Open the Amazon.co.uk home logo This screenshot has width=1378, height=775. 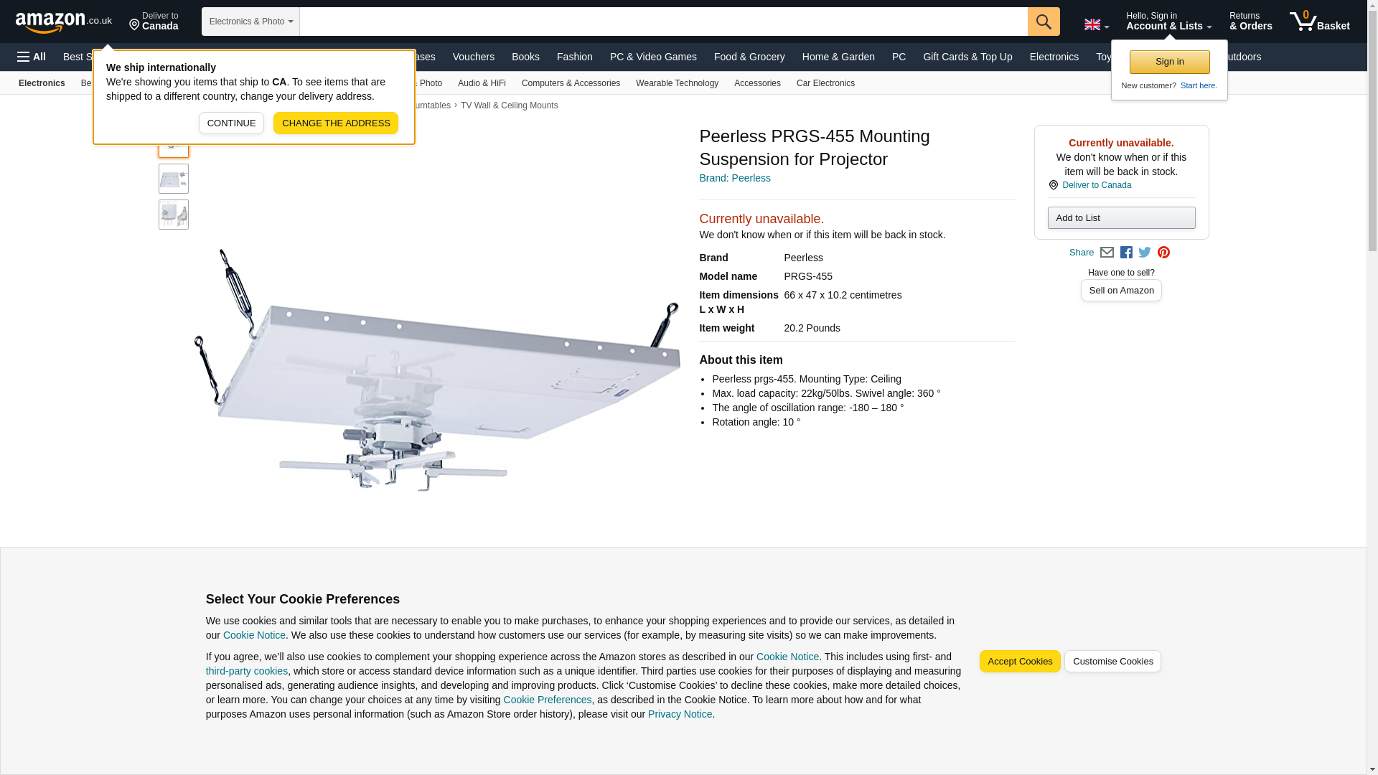coord(64,22)
